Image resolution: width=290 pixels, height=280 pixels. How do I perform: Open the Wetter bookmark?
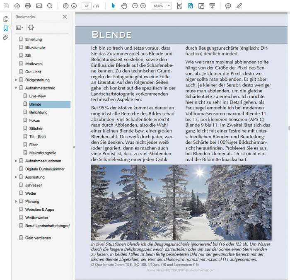coord(31,193)
